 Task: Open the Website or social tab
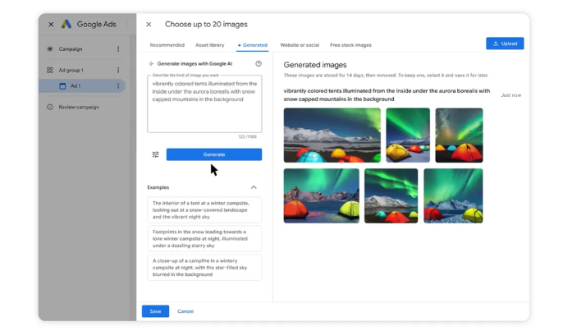pos(300,45)
